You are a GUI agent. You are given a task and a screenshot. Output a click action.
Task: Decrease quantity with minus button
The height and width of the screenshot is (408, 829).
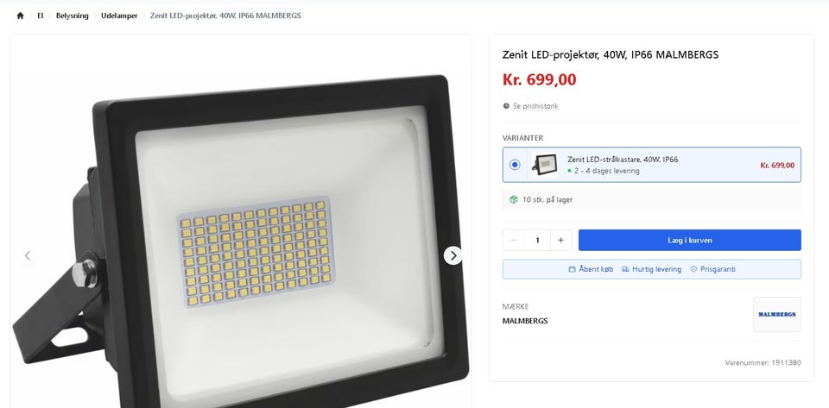pos(514,240)
